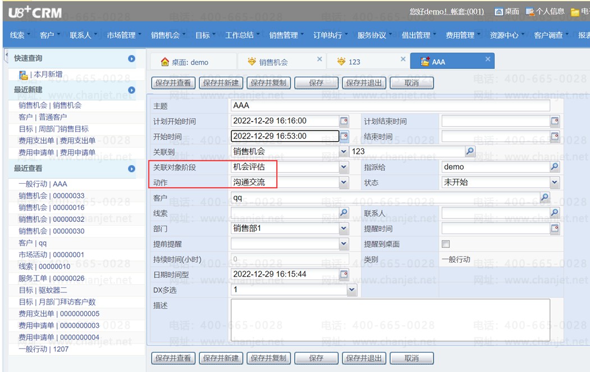The image size is (590, 372).
Task: Open 一般行动 | 1207 link
Action: (44, 348)
